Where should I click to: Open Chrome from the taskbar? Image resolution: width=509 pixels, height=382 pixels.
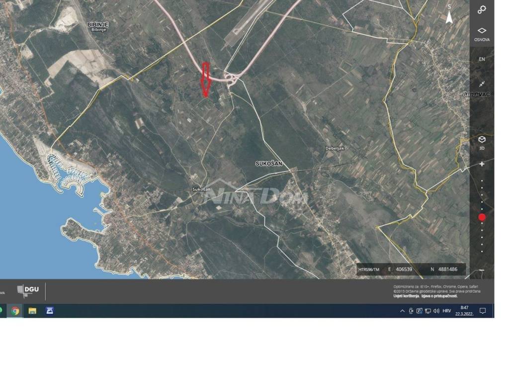pos(15,311)
